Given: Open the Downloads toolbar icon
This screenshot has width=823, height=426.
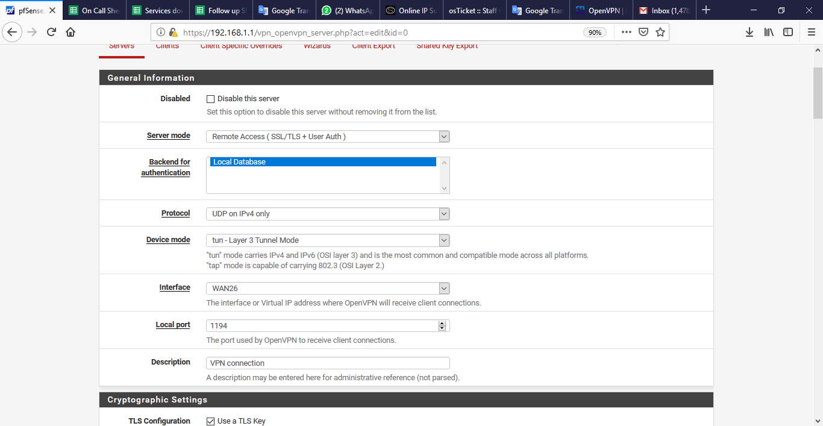Looking at the screenshot, I should click(749, 32).
